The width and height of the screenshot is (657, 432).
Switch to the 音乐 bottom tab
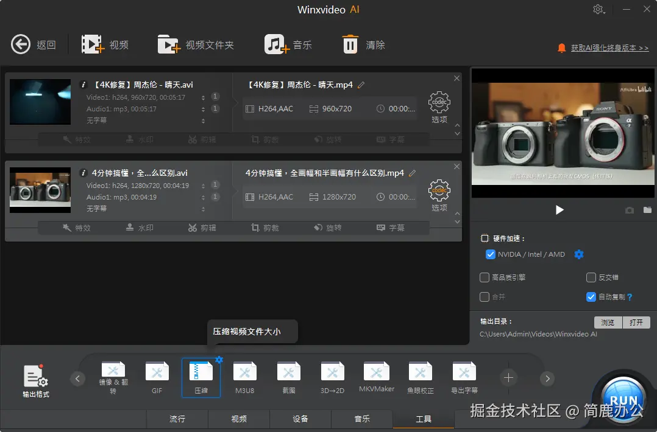(362, 419)
